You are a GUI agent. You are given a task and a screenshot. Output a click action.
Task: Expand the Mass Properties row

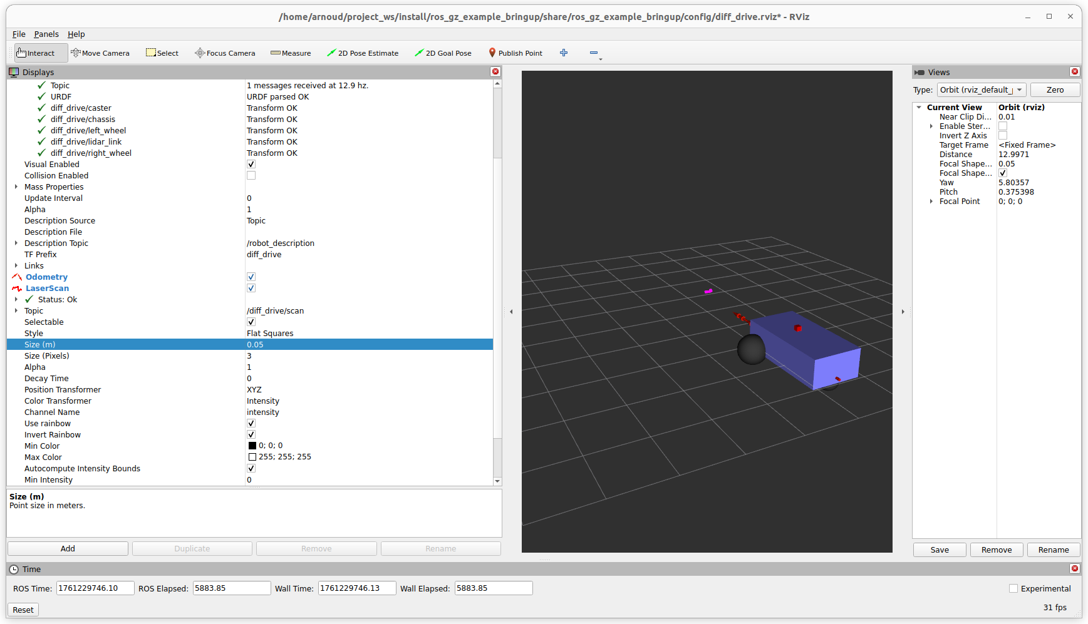(x=16, y=187)
